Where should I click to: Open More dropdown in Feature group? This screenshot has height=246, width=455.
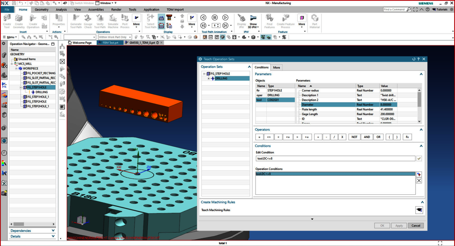tap(302, 21)
